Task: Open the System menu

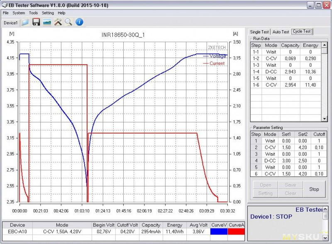Action: pyautogui.click(x=19, y=13)
